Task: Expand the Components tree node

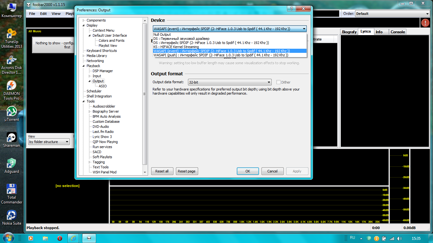Action: click(84, 20)
